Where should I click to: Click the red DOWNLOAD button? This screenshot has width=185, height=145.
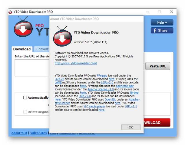[157, 123]
